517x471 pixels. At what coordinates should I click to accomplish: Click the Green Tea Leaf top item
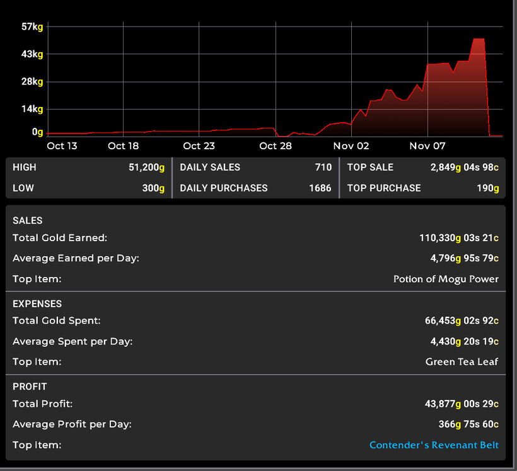tap(462, 361)
